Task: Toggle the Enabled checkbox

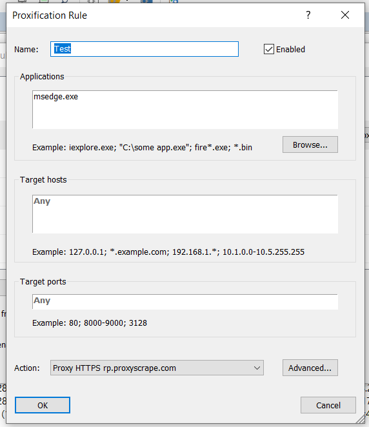Action: pyautogui.click(x=269, y=49)
